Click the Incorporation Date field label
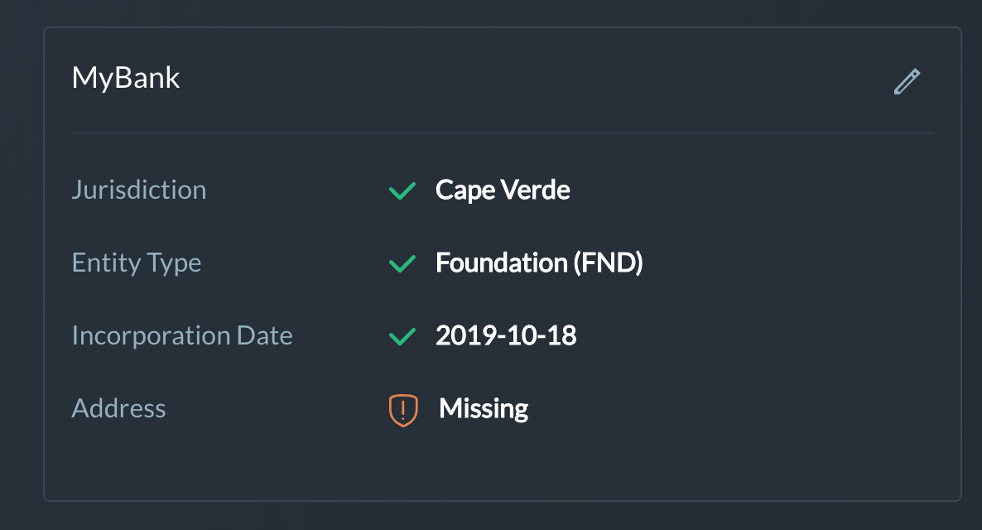 (182, 335)
